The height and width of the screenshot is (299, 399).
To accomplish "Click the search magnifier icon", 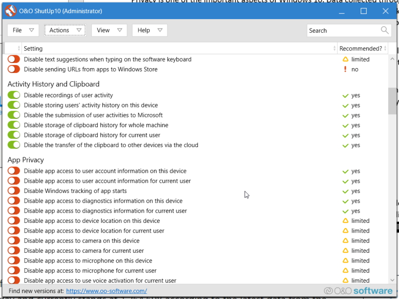I will click(x=384, y=30).
